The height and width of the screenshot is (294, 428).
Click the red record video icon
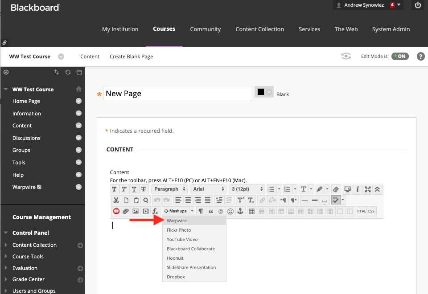pos(116,211)
